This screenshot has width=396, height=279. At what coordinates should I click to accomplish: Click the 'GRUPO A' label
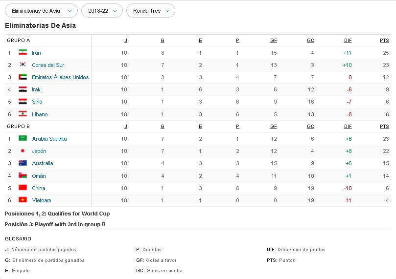point(19,41)
